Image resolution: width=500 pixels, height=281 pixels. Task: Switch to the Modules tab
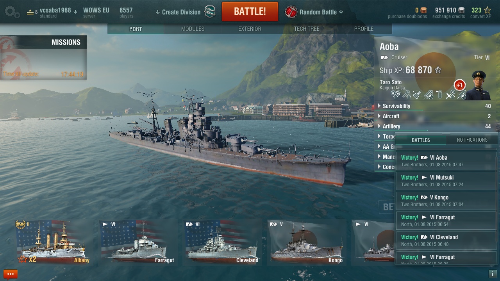[193, 29]
